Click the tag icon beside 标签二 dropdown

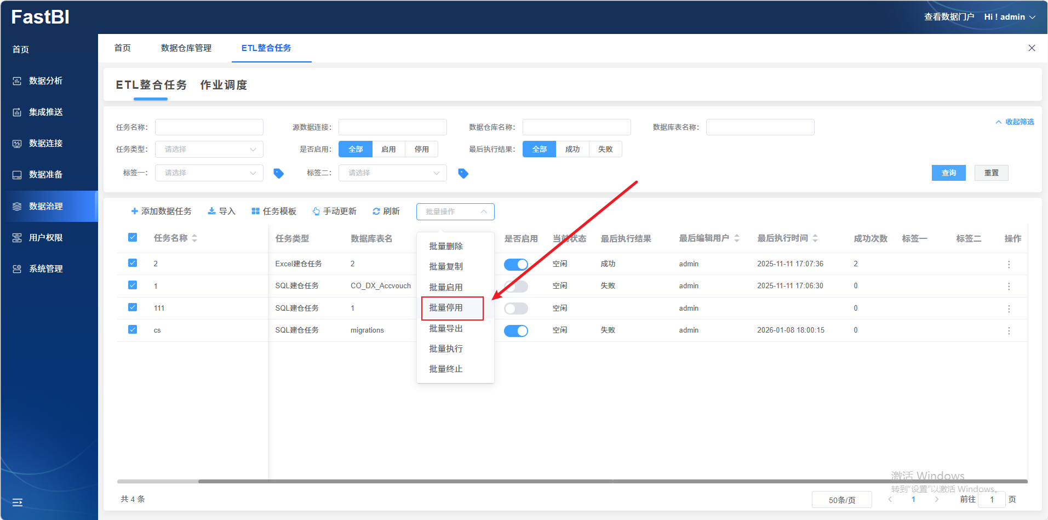[x=463, y=173]
